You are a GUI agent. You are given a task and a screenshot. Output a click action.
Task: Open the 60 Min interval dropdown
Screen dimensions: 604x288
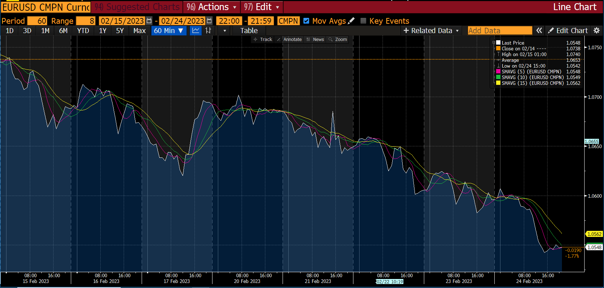pyautogui.click(x=169, y=31)
